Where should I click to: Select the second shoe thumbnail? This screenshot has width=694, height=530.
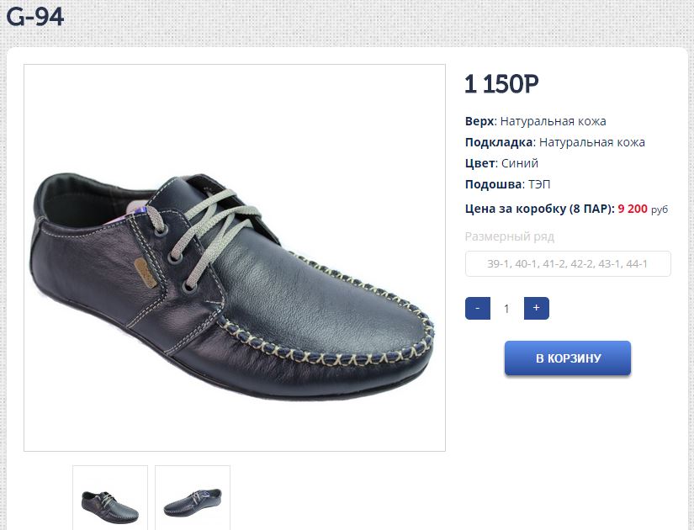(x=193, y=500)
